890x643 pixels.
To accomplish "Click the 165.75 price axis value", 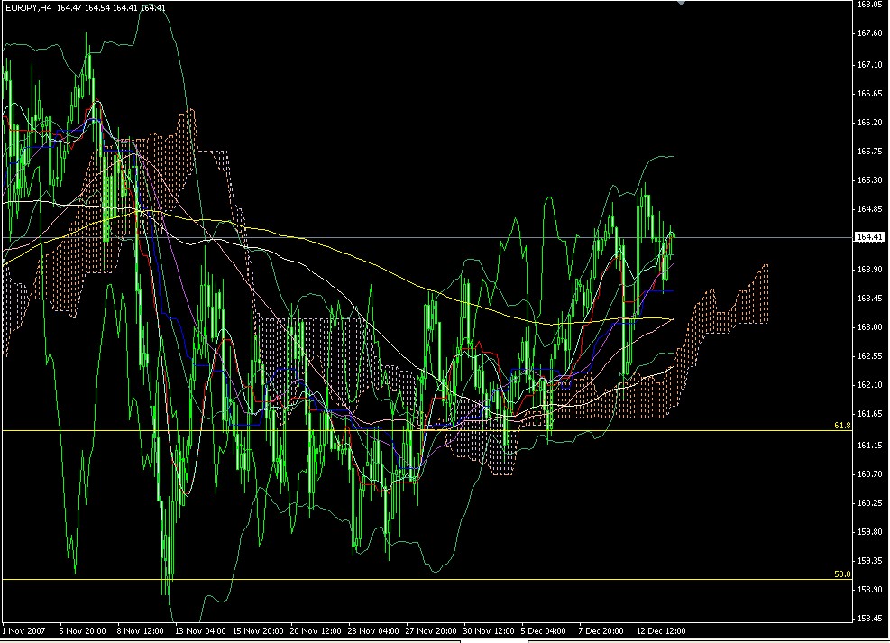I will (869, 152).
